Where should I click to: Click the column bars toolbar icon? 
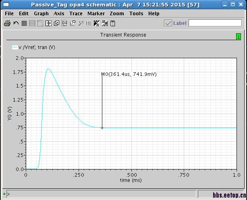[88, 23]
